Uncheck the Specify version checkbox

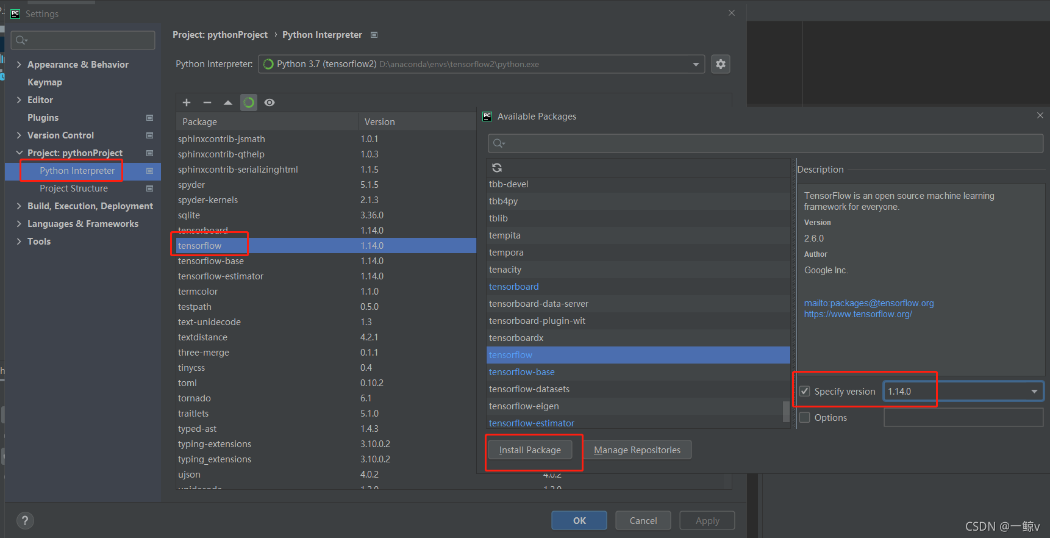click(805, 391)
